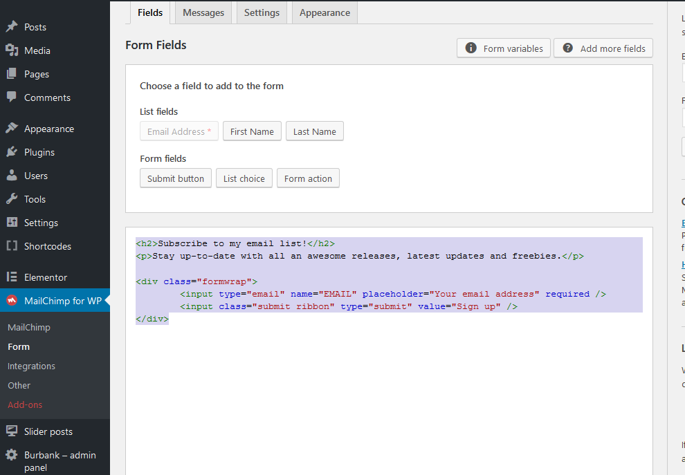Screen dimensions: 685x475
Task: Select the Tools wrench icon
Action: coord(12,198)
